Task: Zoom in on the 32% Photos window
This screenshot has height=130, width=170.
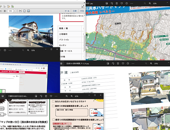Action: [x=150, y=3]
